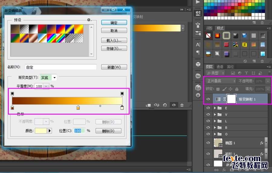Open the 不透明度 dropdown arrow in layers panel
The image size is (272, 173).
click(x=268, y=81)
